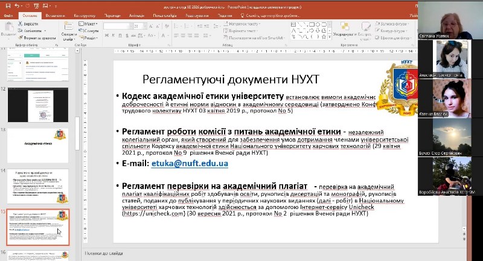Viewport: 483px width, 261px height.
Task: Click the notes field below the slide
Action: [x=246, y=253]
